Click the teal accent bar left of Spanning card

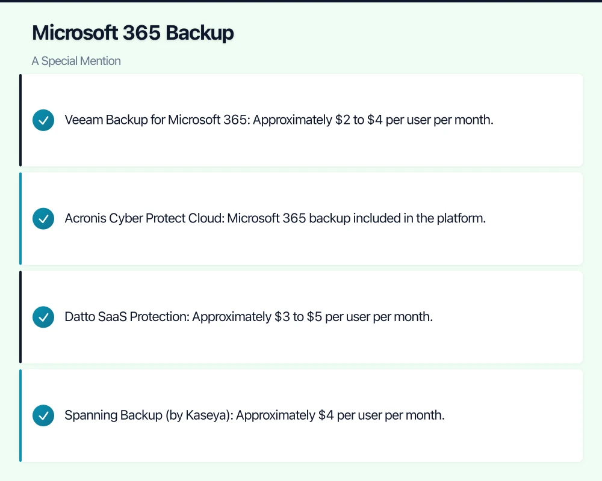20,415
